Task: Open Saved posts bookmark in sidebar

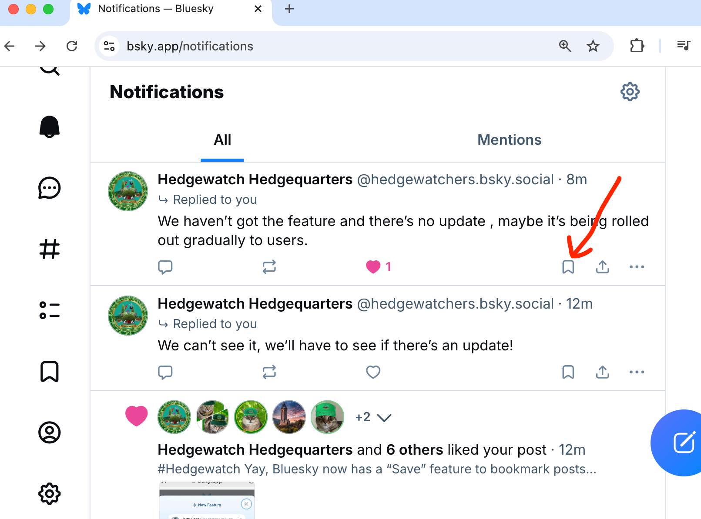Action: click(x=50, y=372)
